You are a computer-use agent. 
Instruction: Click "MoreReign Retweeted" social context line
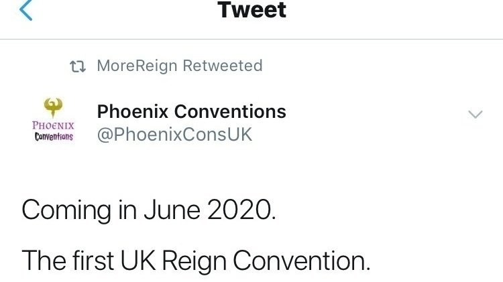[x=179, y=66]
